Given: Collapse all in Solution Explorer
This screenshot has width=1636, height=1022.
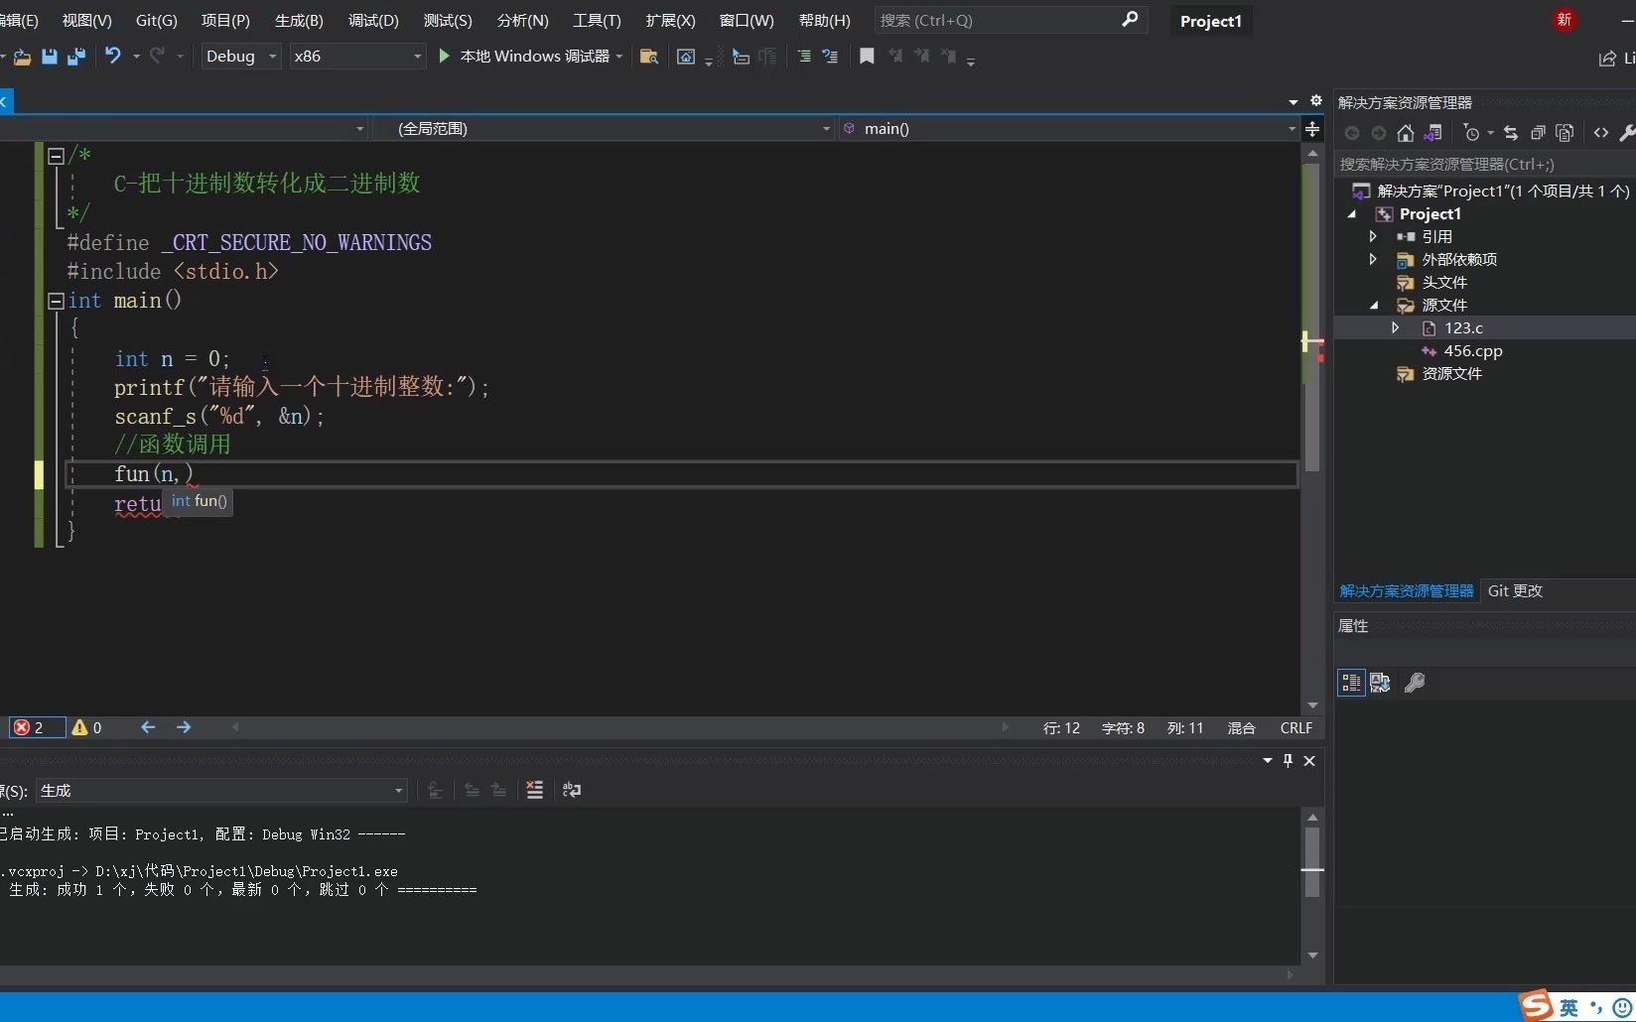Looking at the screenshot, I should point(1538,133).
